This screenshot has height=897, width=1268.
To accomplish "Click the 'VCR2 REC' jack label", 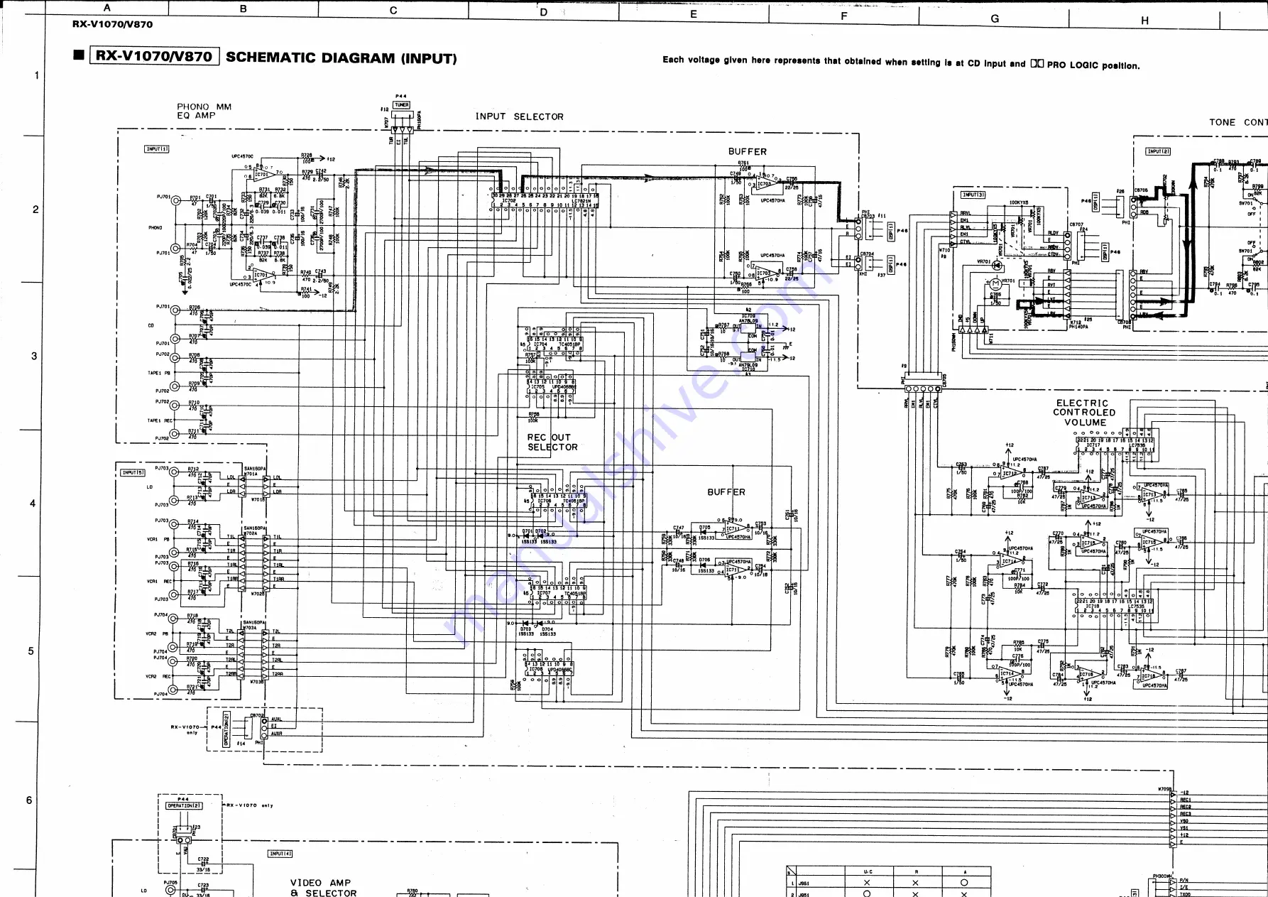I will [158, 676].
